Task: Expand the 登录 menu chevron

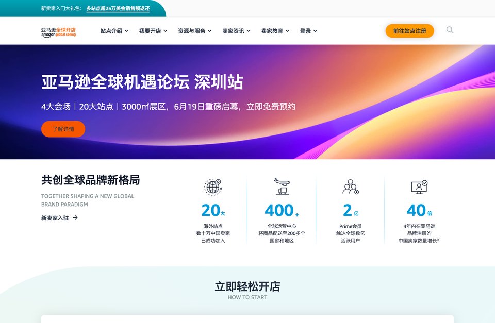Action: [315, 31]
